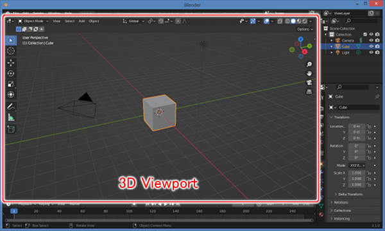
Task: Click the Blender logo in title bar
Action: tap(6, 4)
